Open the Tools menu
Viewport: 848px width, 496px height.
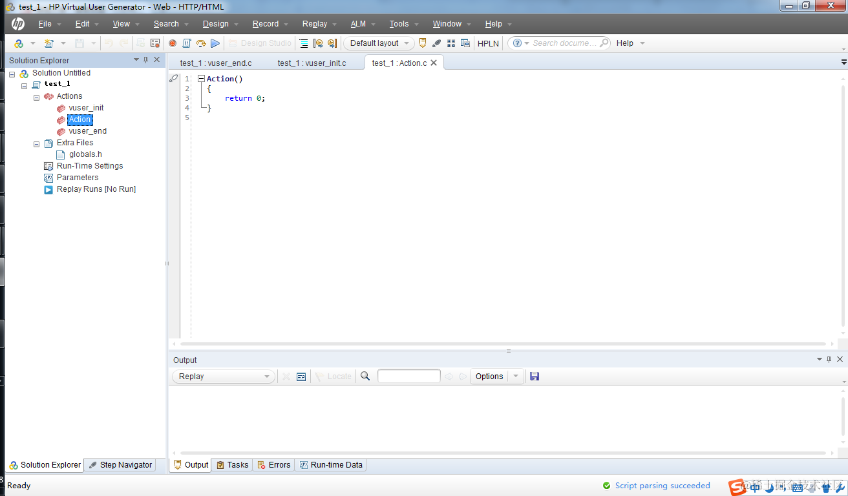click(x=399, y=24)
